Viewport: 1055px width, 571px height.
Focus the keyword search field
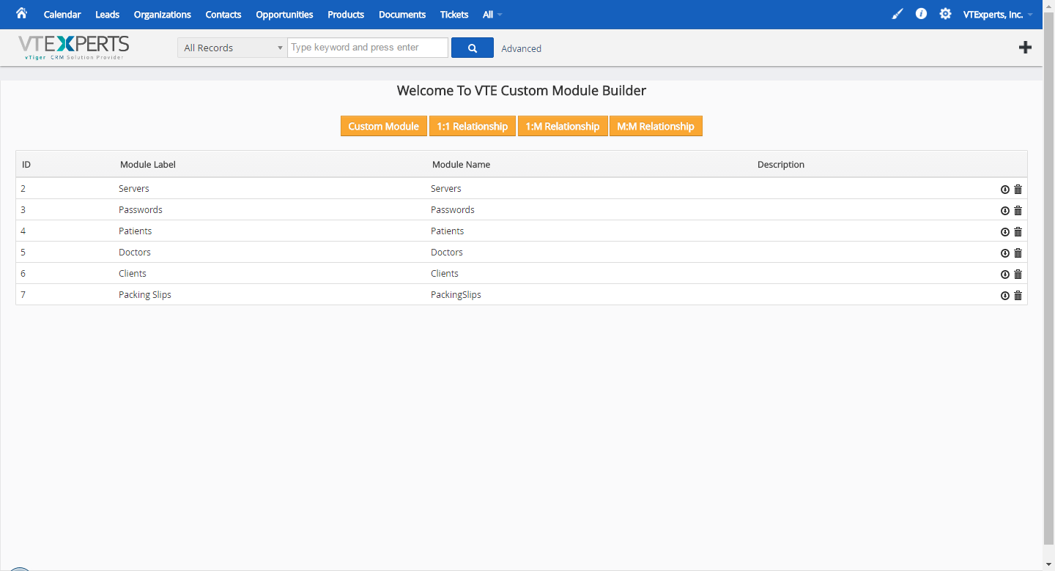pyautogui.click(x=368, y=48)
